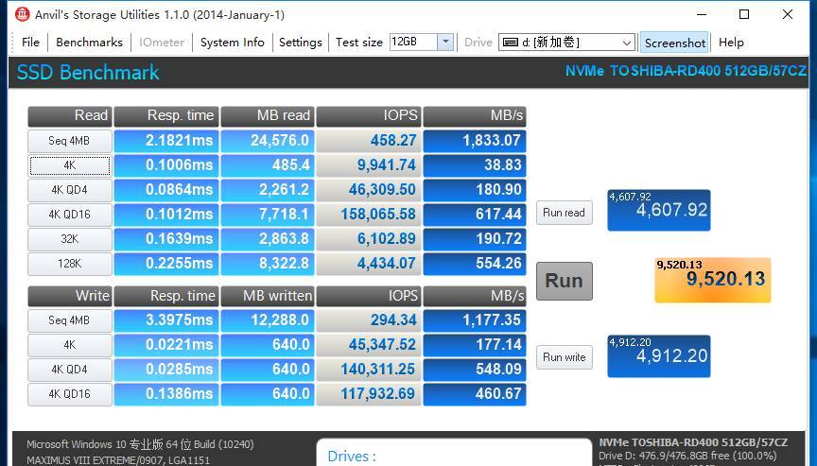Open the Benchmarks menu
Screen dimensions: 817x466
89,43
